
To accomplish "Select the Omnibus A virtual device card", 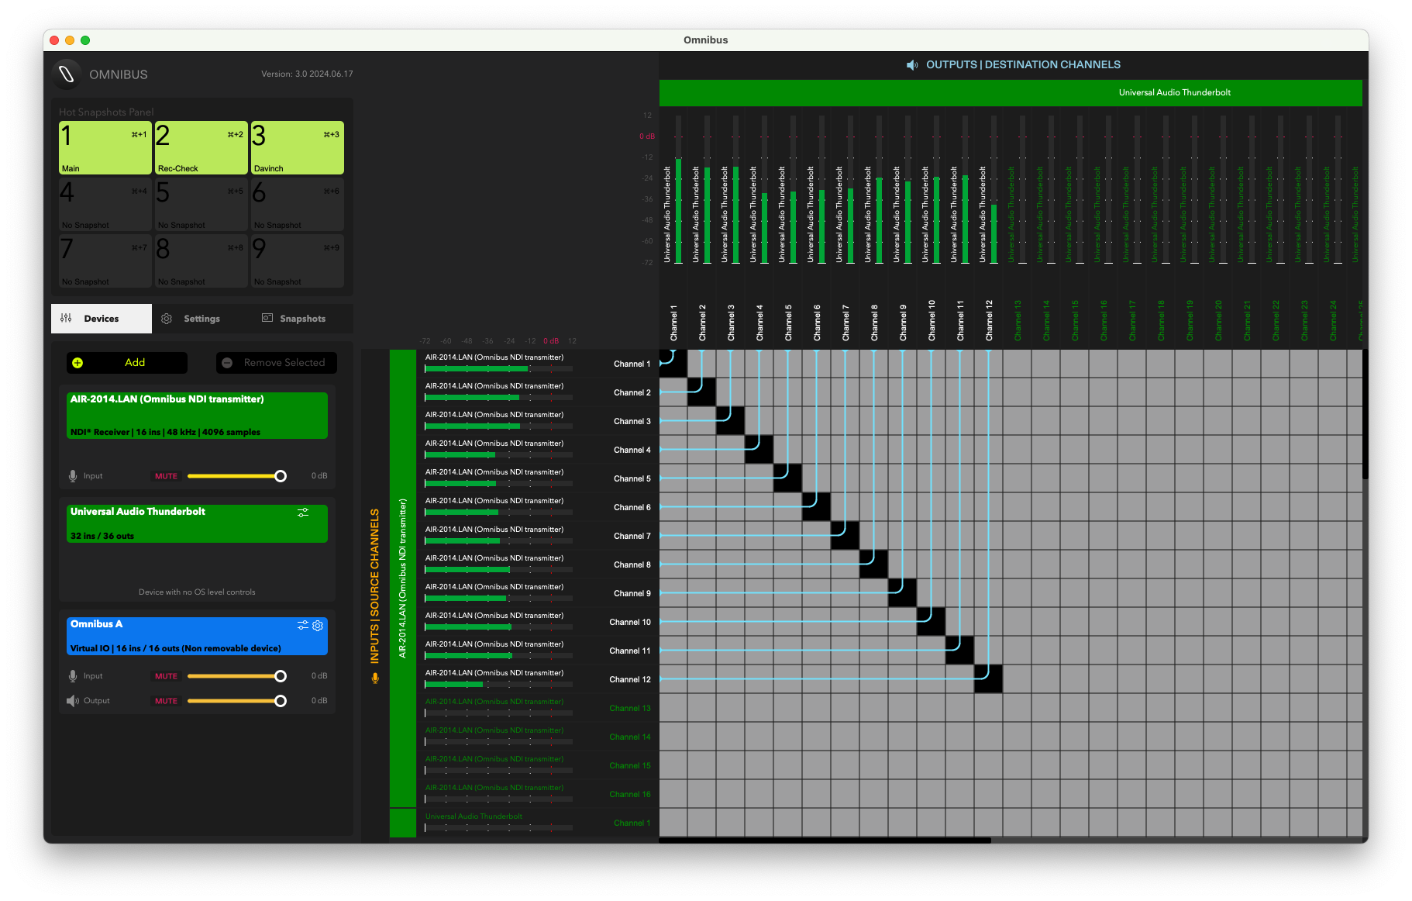I will (x=197, y=636).
